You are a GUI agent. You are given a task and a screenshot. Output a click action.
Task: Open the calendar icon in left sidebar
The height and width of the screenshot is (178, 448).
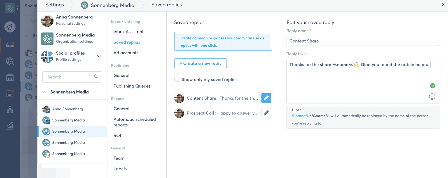point(10,78)
